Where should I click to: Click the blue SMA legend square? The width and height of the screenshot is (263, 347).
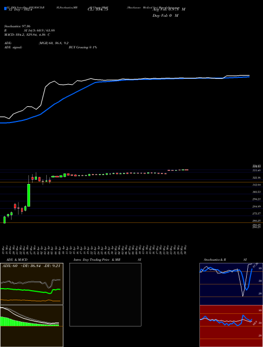pos(6,8)
